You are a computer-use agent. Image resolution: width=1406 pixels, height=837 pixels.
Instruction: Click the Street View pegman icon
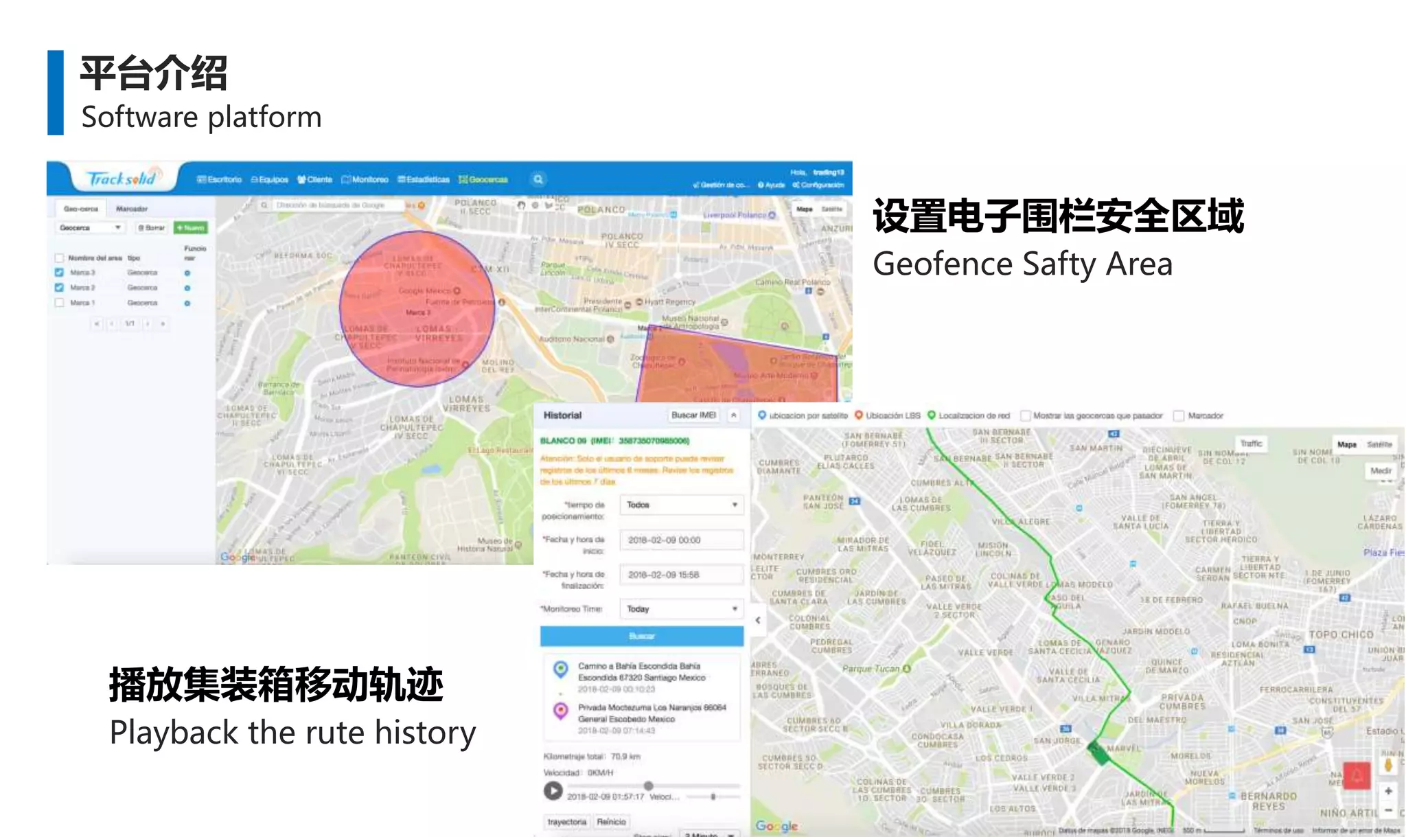(x=1388, y=765)
